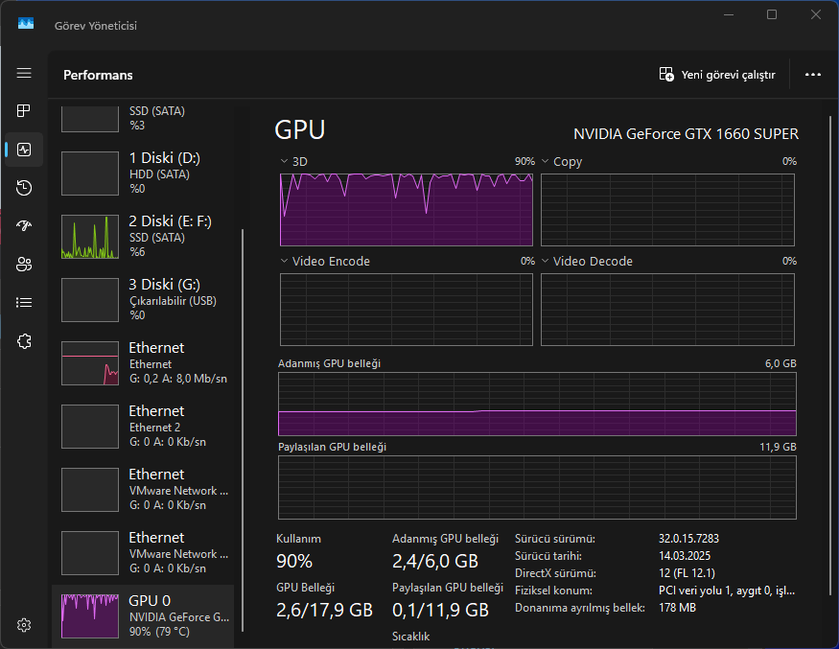Viewport: 839px width, 649px height.
Task: Open the Details list page icon
Action: click(x=24, y=303)
